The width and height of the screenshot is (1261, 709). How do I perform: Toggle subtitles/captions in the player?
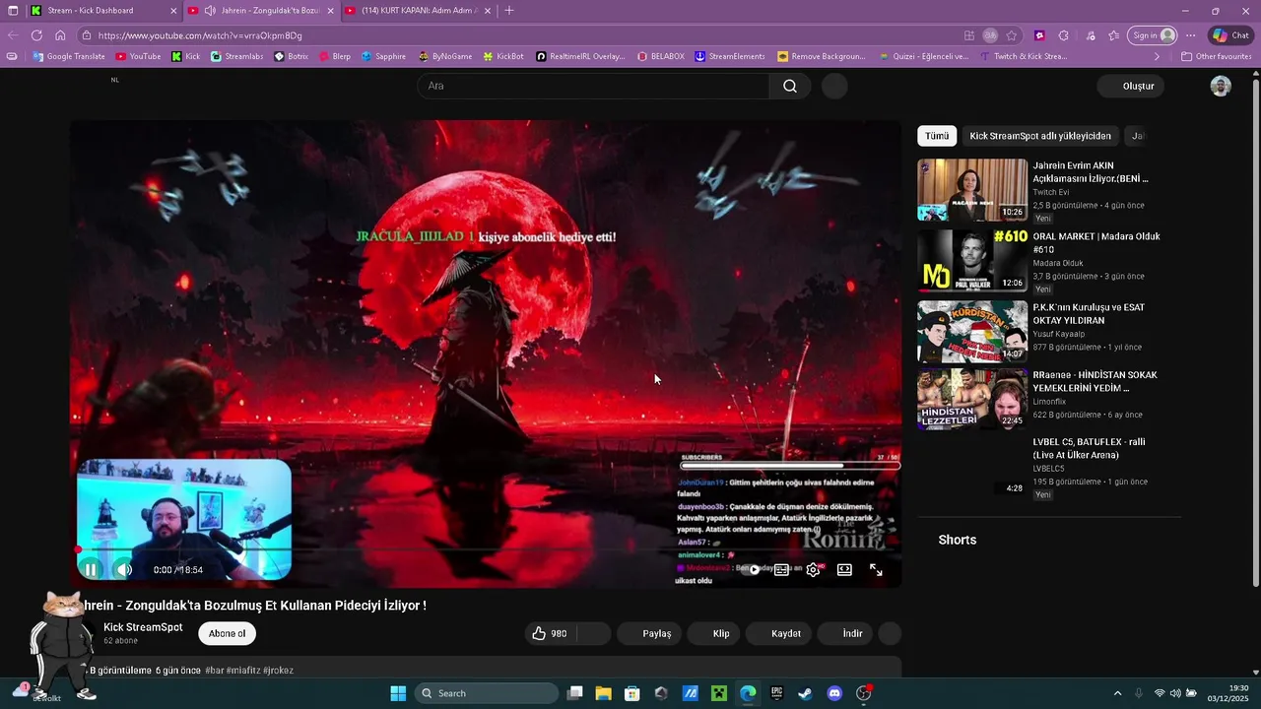pos(781,569)
